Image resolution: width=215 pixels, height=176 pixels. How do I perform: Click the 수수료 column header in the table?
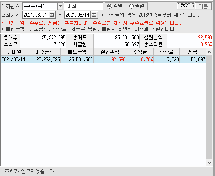(x=167, y=52)
